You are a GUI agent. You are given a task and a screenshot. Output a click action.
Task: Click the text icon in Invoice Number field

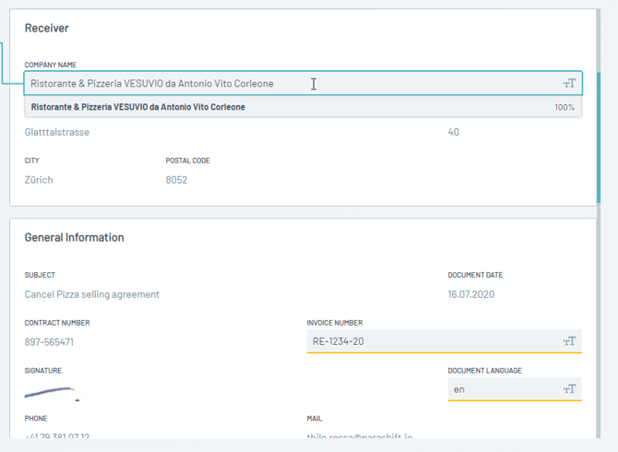pyautogui.click(x=569, y=341)
